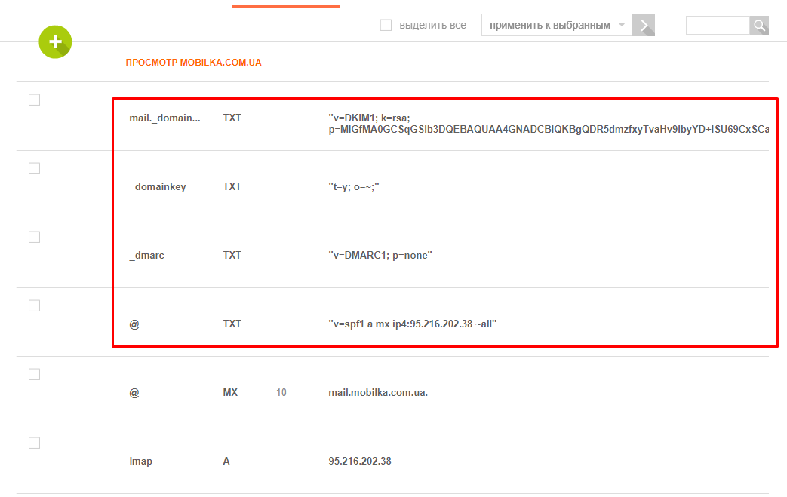
Task: Click the mail.mobilka.com.ua. MX value
Action: click(378, 392)
